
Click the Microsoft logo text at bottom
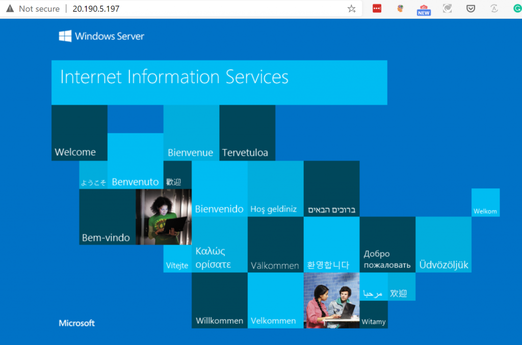(x=76, y=323)
